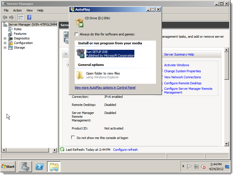Show hidden tray icons with the up arrow
This screenshot has width=235, height=177.
pos(183,166)
